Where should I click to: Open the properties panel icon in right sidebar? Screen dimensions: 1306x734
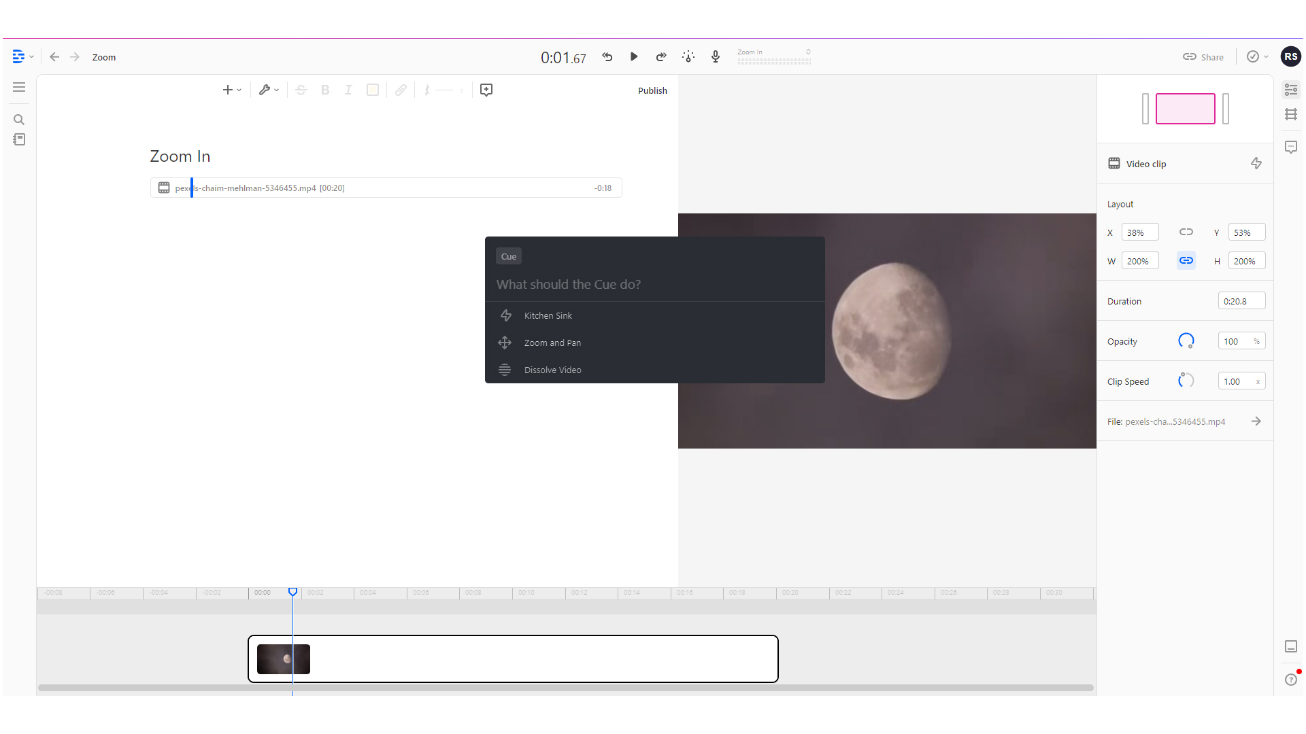tap(1290, 89)
